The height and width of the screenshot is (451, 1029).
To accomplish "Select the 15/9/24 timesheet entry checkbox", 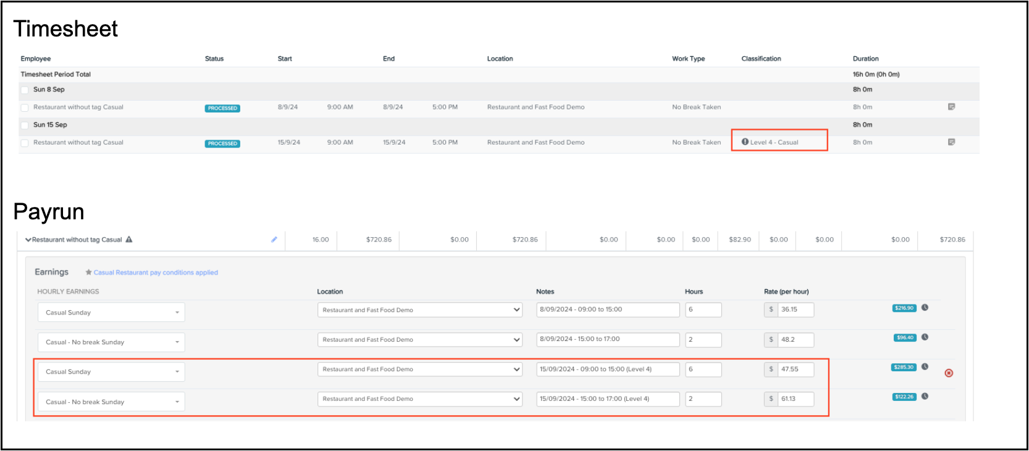I will pos(25,143).
